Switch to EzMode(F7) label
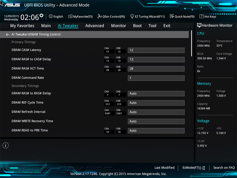Screen dimensions: 237x178 (191, 167)
